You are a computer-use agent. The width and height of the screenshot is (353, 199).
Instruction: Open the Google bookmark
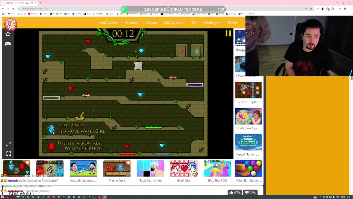tap(22, 14)
